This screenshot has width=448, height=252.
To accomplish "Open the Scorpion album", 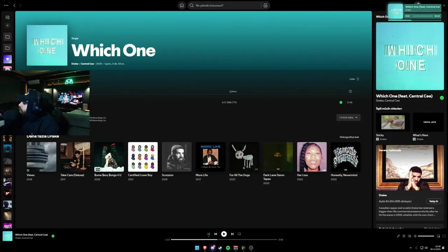I will coord(177,157).
